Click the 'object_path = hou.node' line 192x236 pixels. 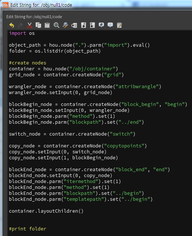coord(79,45)
